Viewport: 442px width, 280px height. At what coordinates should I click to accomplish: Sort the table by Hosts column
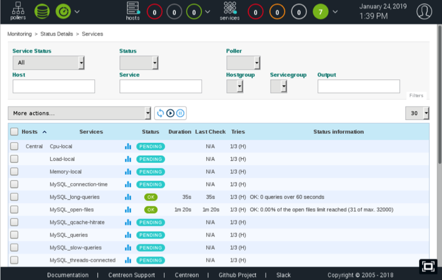click(29, 132)
